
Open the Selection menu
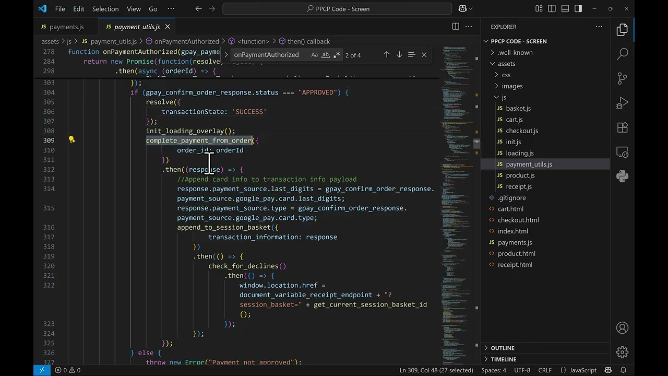pyautogui.click(x=105, y=9)
